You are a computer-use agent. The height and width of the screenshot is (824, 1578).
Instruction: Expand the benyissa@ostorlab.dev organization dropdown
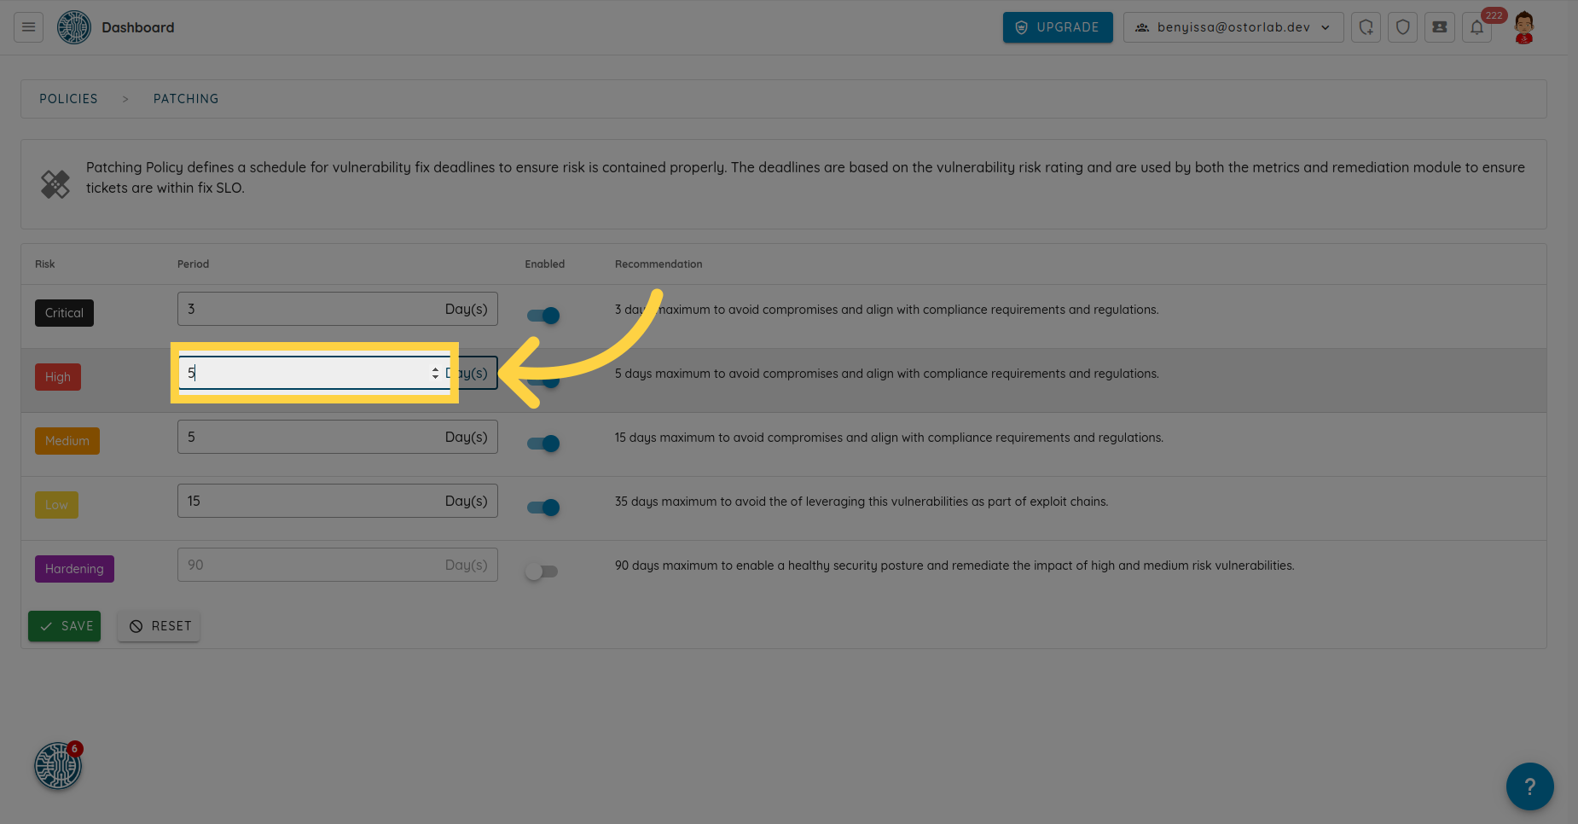[x=1233, y=27]
